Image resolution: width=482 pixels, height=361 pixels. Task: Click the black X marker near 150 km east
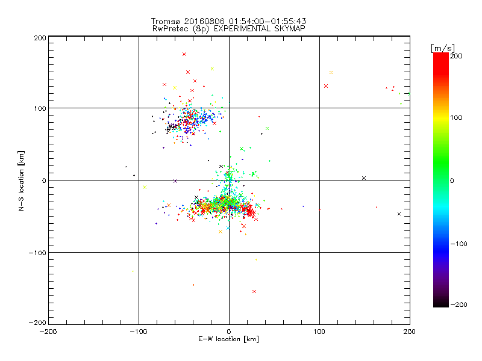[364, 178]
